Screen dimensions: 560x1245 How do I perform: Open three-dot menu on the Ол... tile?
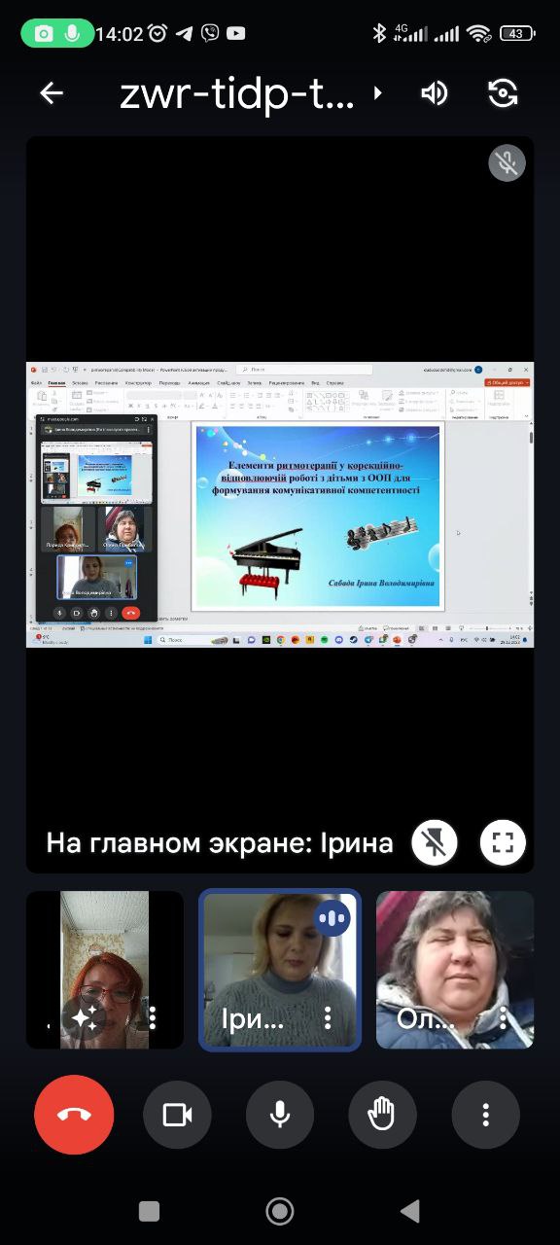tap(503, 1017)
